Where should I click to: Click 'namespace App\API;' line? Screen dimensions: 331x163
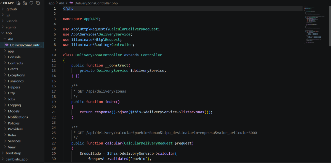[82, 19]
